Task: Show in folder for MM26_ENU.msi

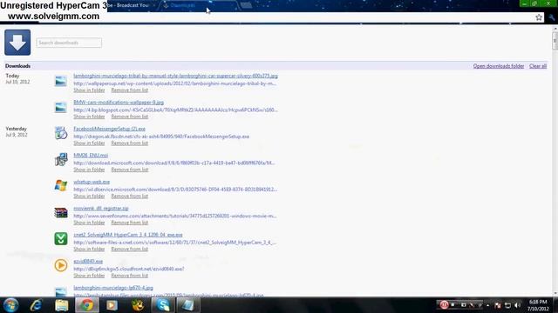Action: 89,170
